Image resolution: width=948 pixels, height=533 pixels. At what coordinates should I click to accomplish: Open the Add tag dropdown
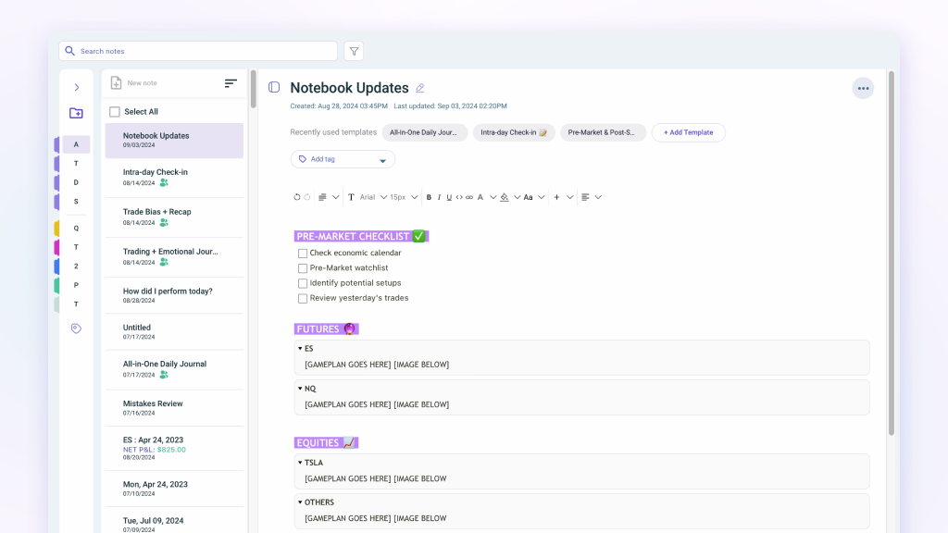343,159
